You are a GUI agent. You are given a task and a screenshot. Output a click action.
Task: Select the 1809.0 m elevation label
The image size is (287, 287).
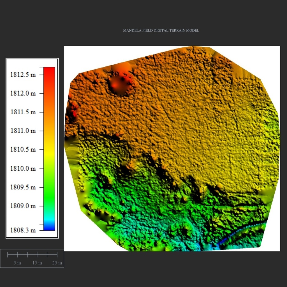point(23,206)
